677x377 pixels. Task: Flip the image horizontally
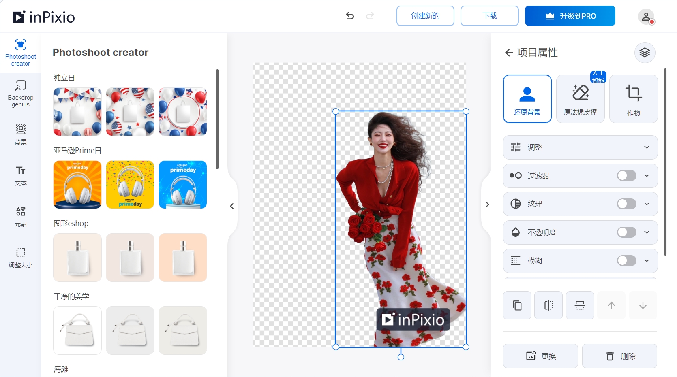[548, 305]
